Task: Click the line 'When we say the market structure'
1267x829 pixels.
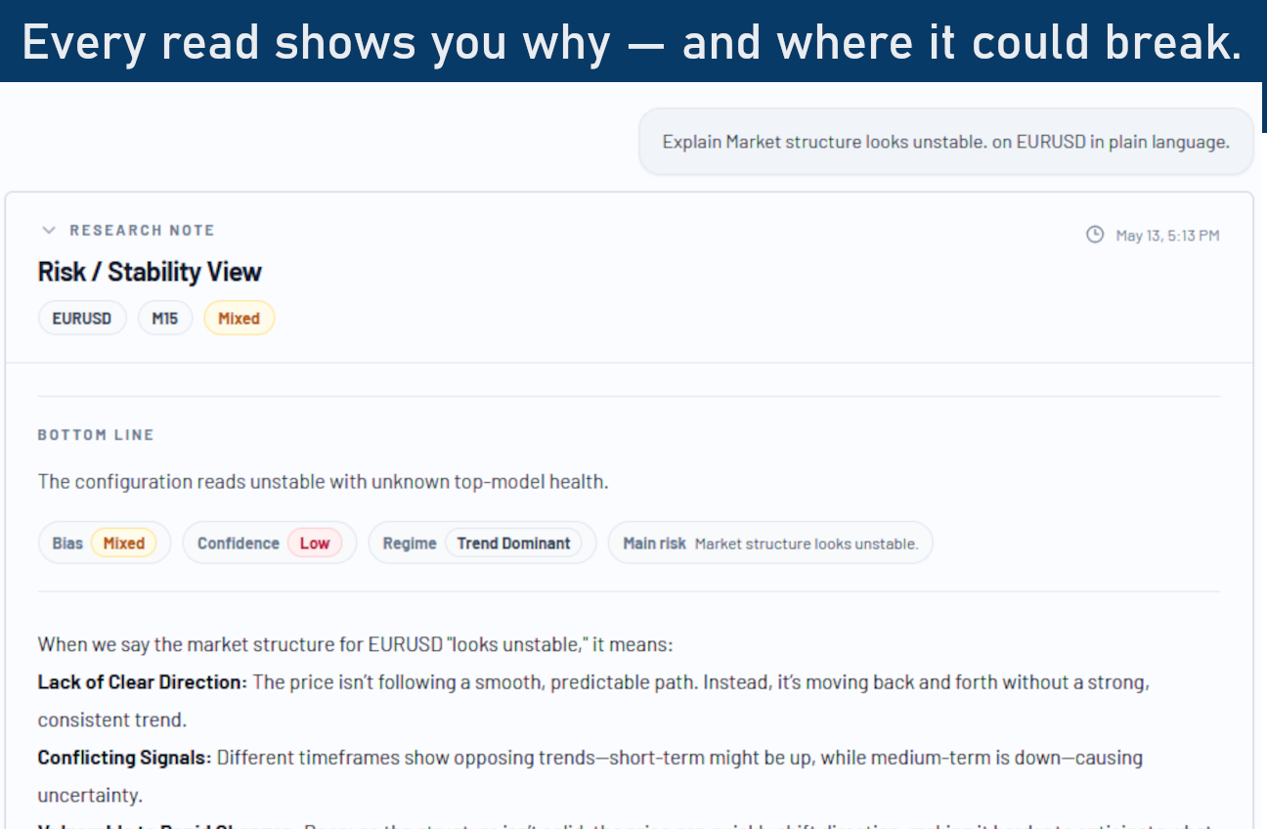Action: pyautogui.click(x=356, y=645)
